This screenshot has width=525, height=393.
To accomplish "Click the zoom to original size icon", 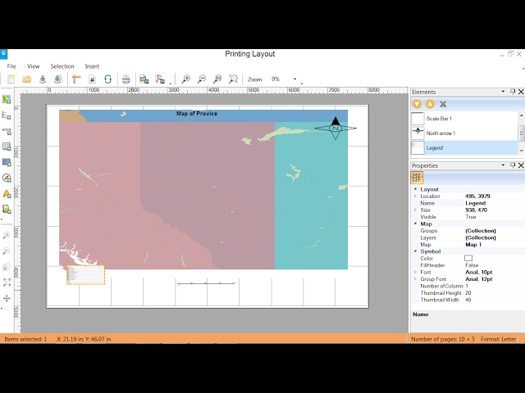I will click(217, 79).
